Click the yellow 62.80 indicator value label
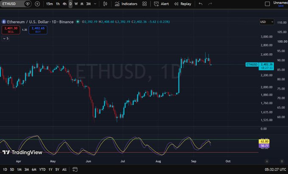Screen dimensions: 288x174 pos(264,141)
